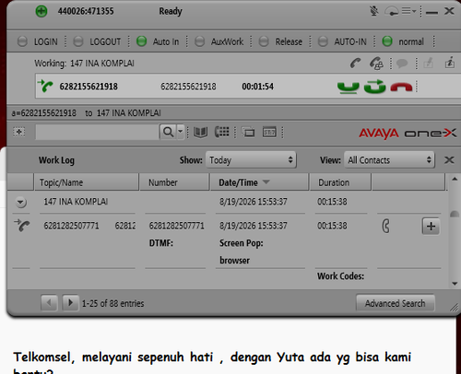The width and height of the screenshot is (461, 374).
Task: Click the add contact plus icon left of search
Action: tap(19, 132)
